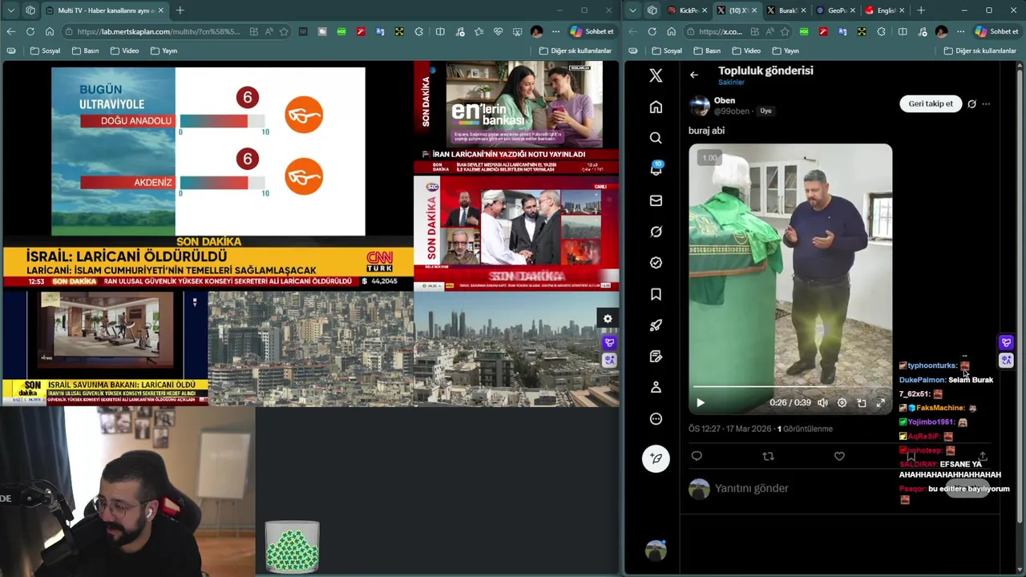
Task: Open X search from the sidebar
Action: point(656,138)
